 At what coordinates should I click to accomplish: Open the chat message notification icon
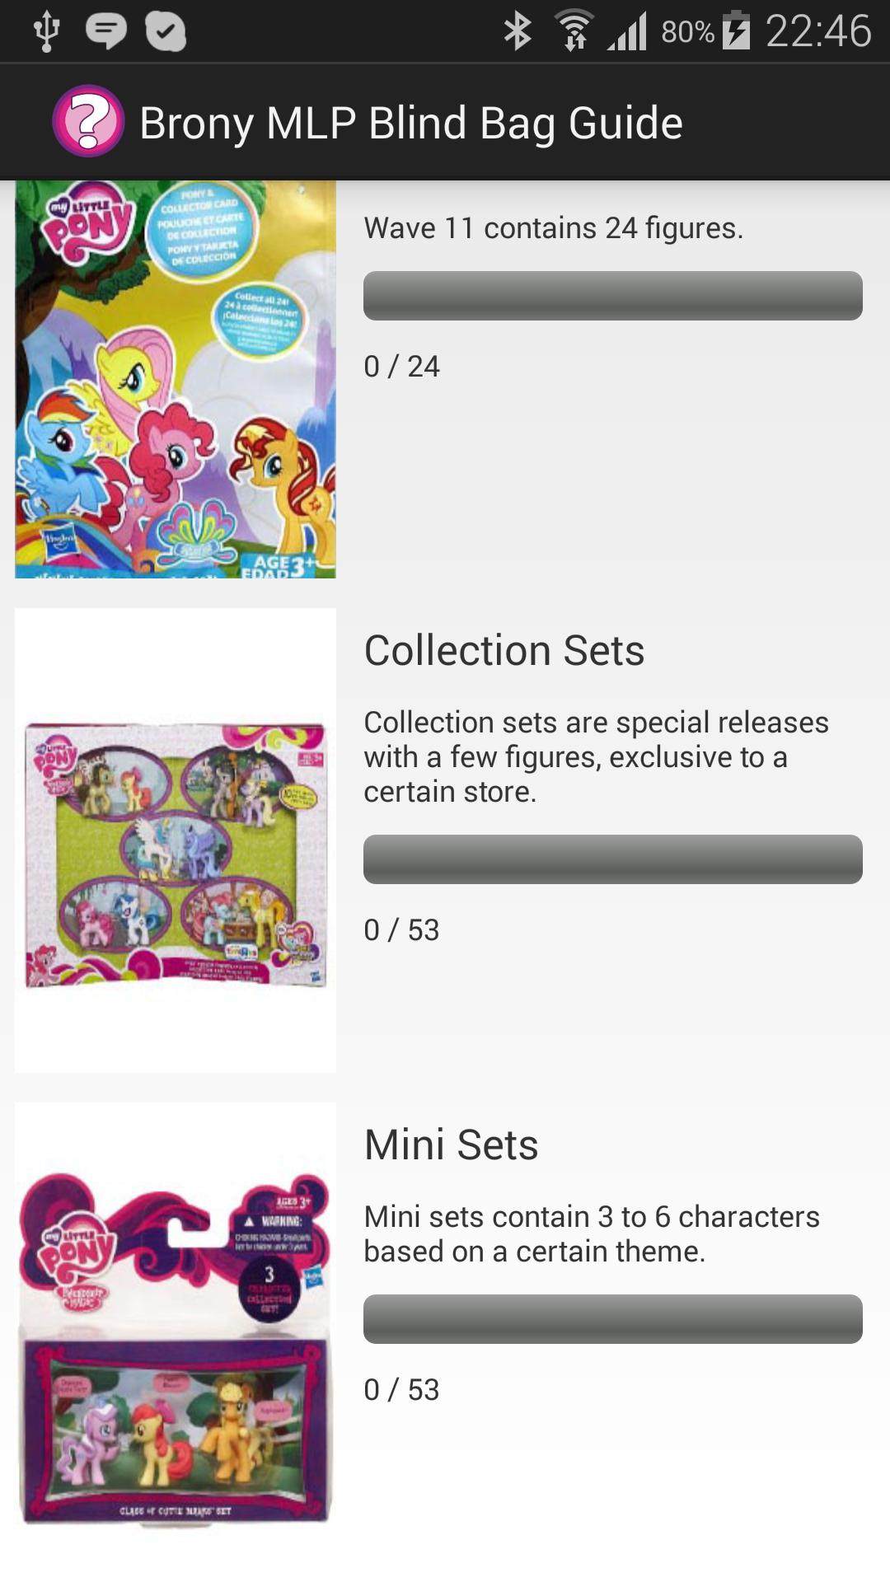106,31
